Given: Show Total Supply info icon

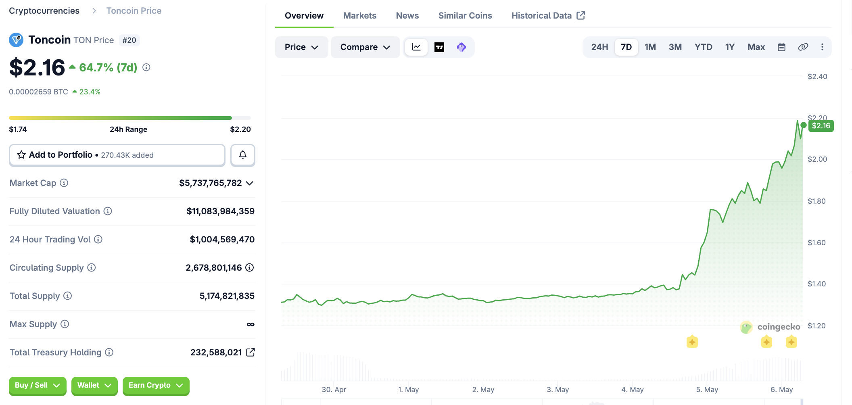Looking at the screenshot, I should [68, 296].
